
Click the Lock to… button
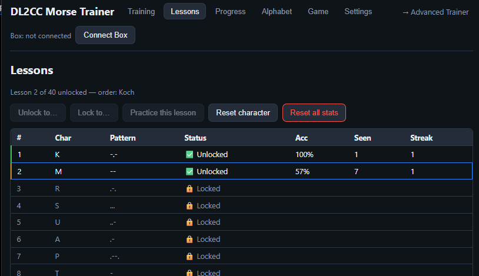[x=94, y=113]
